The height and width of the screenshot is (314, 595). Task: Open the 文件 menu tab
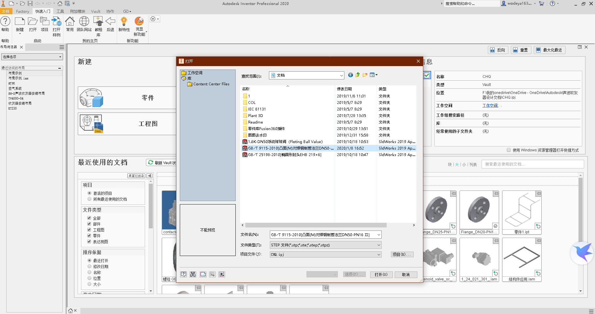coord(6,11)
